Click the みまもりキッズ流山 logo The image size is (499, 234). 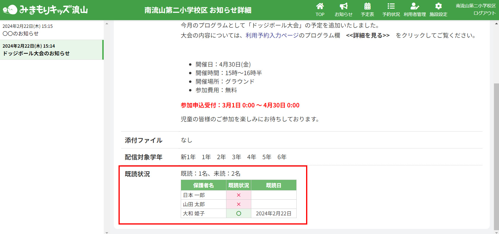[45, 10]
